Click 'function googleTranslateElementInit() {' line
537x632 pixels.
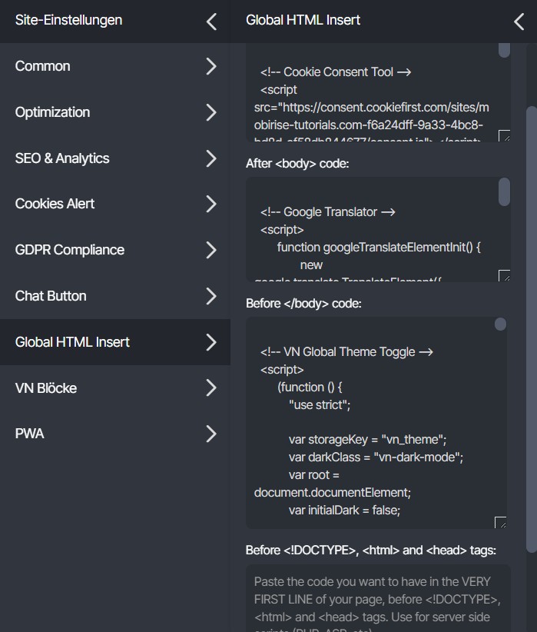(379, 247)
